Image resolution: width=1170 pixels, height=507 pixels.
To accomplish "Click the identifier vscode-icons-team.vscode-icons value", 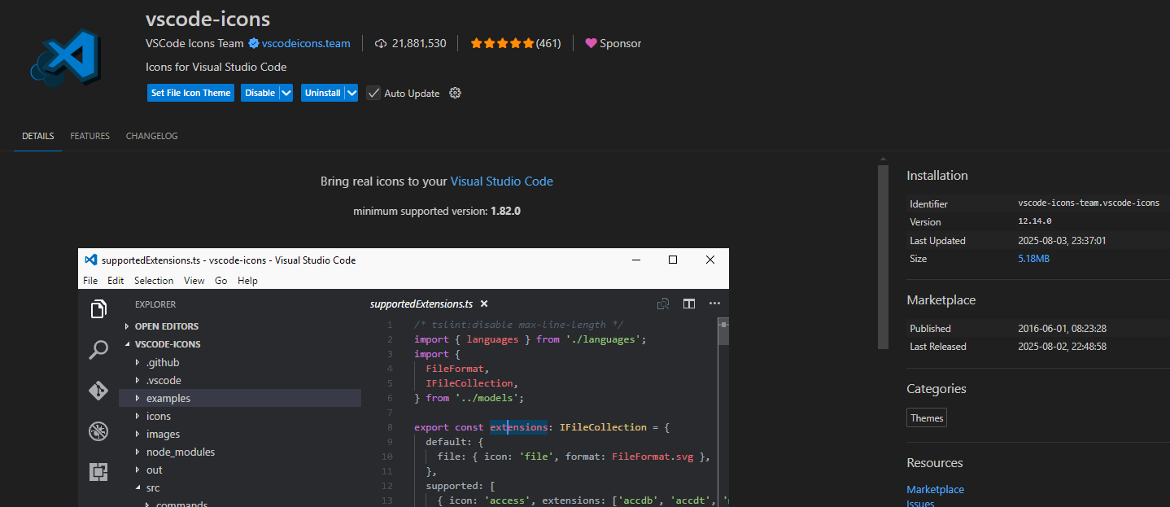I will click(x=1089, y=203).
